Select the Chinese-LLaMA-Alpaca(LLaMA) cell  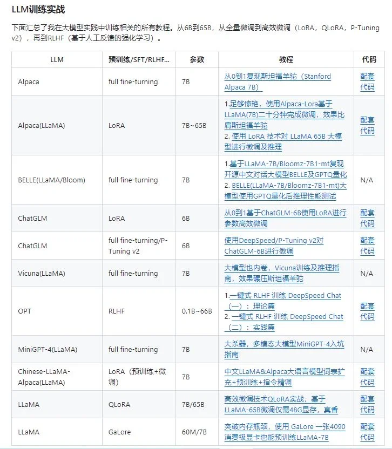tap(57, 377)
